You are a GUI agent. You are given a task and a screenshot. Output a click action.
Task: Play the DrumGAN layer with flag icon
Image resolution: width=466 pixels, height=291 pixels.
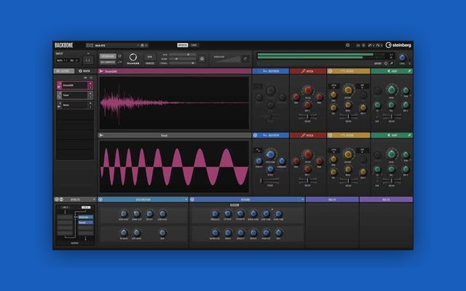click(101, 71)
